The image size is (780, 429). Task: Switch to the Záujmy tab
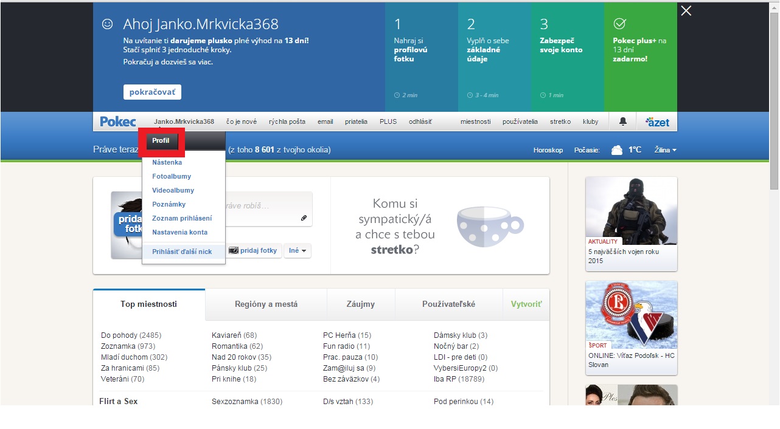pyautogui.click(x=361, y=304)
